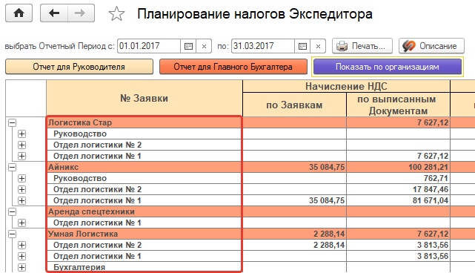Go to the home page icon
This screenshot has width=475, height=273.
point(19,13)
